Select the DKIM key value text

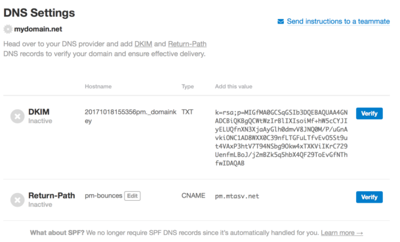281,137
